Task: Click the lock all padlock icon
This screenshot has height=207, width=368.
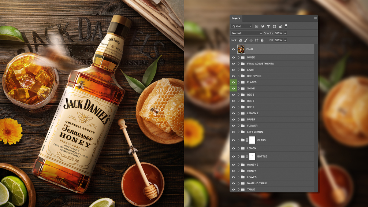Action: pos(262,40)
